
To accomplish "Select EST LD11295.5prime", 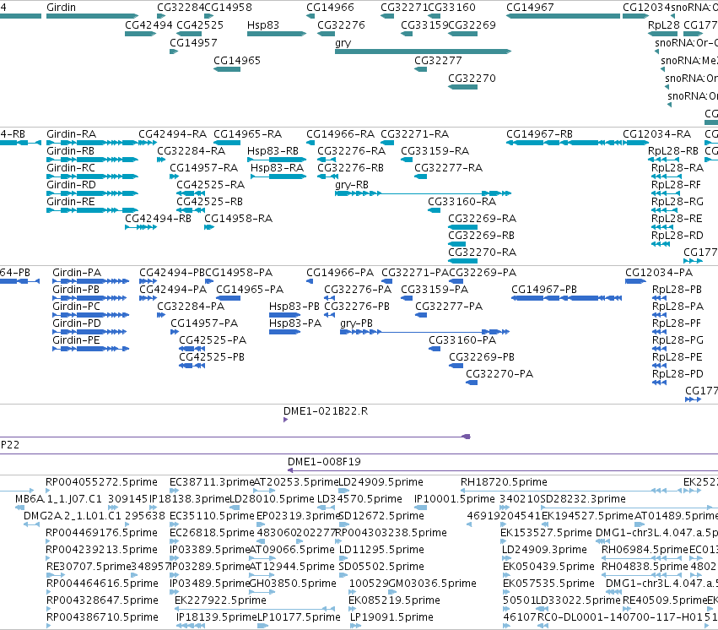I will pos(343,558).
